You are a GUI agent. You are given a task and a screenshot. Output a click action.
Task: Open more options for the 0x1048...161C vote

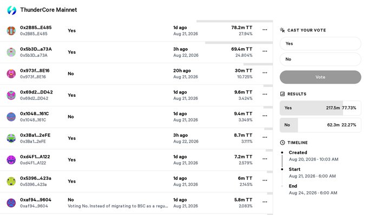tap(265, 116)
